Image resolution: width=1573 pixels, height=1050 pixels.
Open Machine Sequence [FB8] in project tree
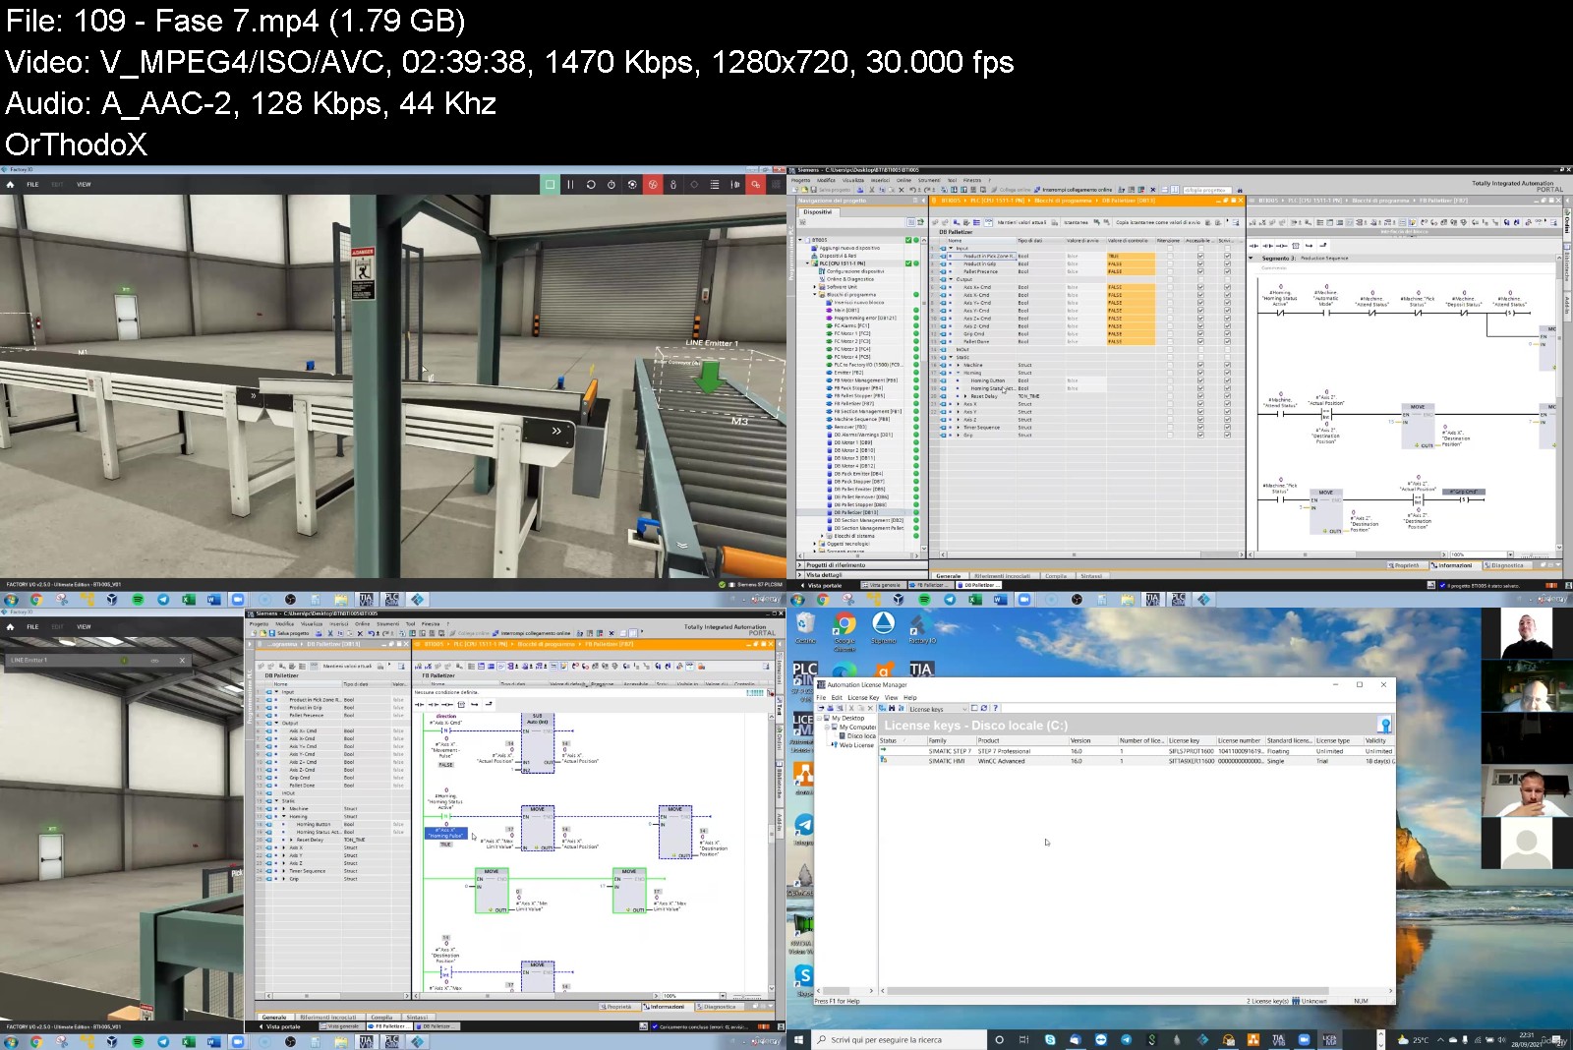[861, 419]
